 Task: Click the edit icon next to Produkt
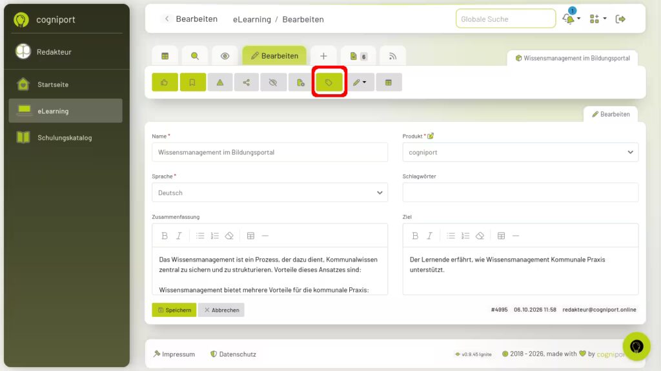431,136
